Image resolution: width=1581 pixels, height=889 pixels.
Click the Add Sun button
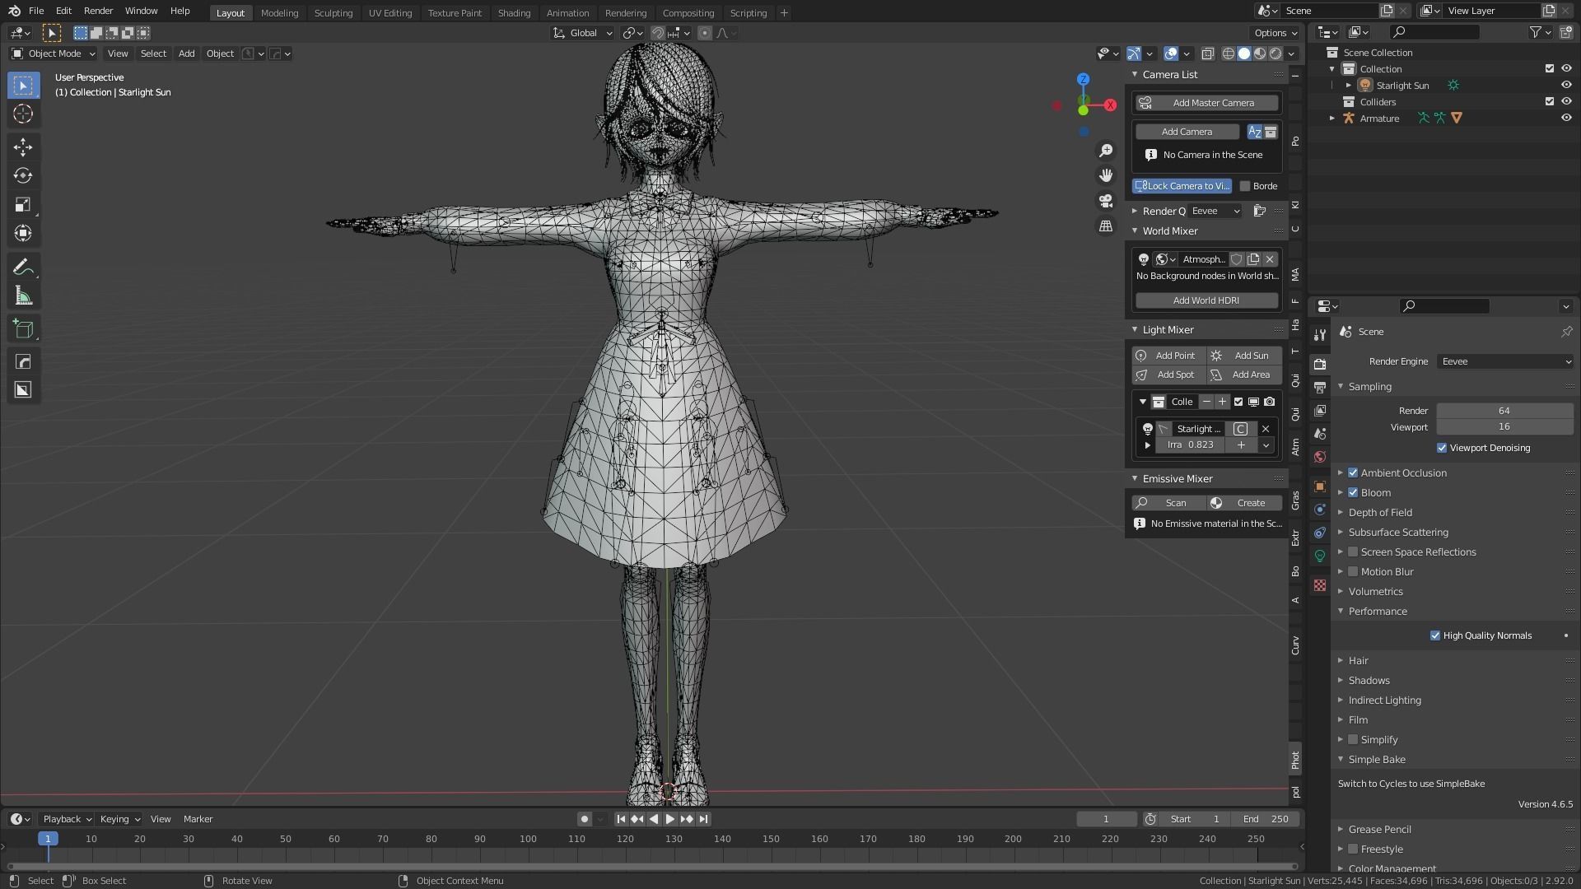1243,356
